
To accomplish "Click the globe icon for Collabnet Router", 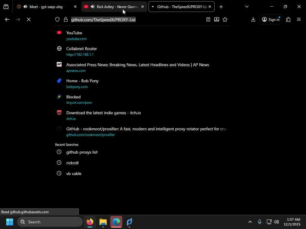I will 59,49.
